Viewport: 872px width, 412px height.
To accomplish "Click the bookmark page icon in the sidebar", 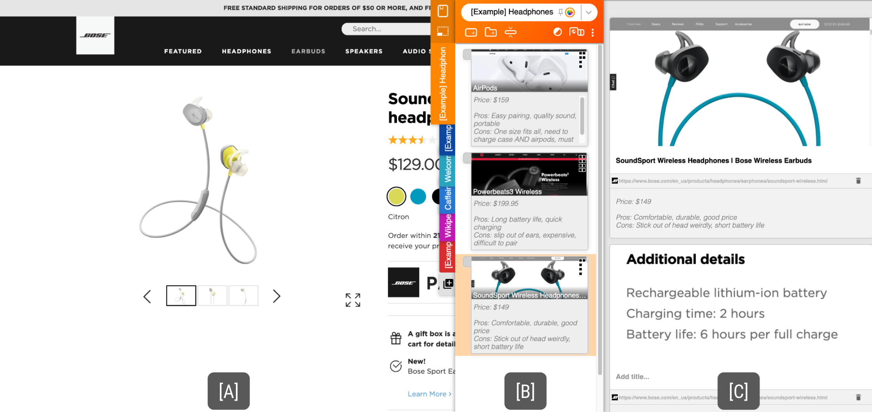I will (x=443, y=11).
